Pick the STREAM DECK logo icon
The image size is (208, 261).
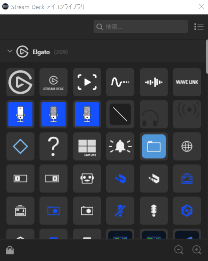[54, 82]
